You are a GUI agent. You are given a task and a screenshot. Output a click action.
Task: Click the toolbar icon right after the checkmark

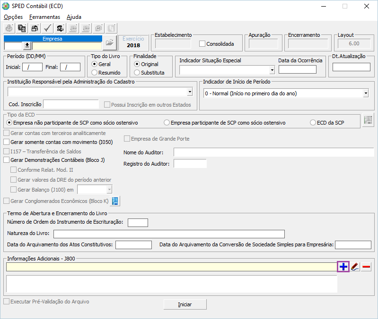60,28
